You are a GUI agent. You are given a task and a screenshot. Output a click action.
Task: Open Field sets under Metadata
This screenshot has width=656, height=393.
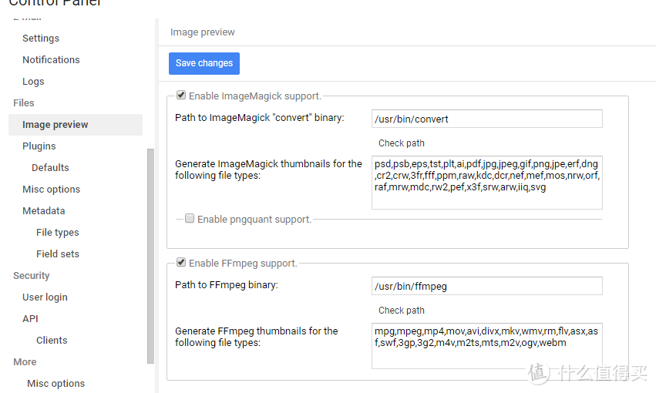click(58, 254)
